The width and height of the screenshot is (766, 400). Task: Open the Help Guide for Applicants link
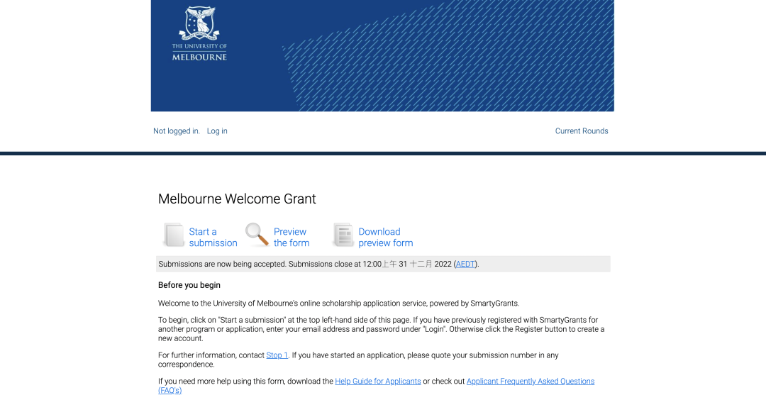click(377, 382)
